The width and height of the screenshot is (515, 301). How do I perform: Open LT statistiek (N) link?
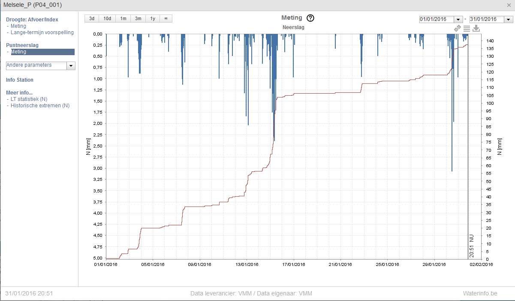pos(29,99)
